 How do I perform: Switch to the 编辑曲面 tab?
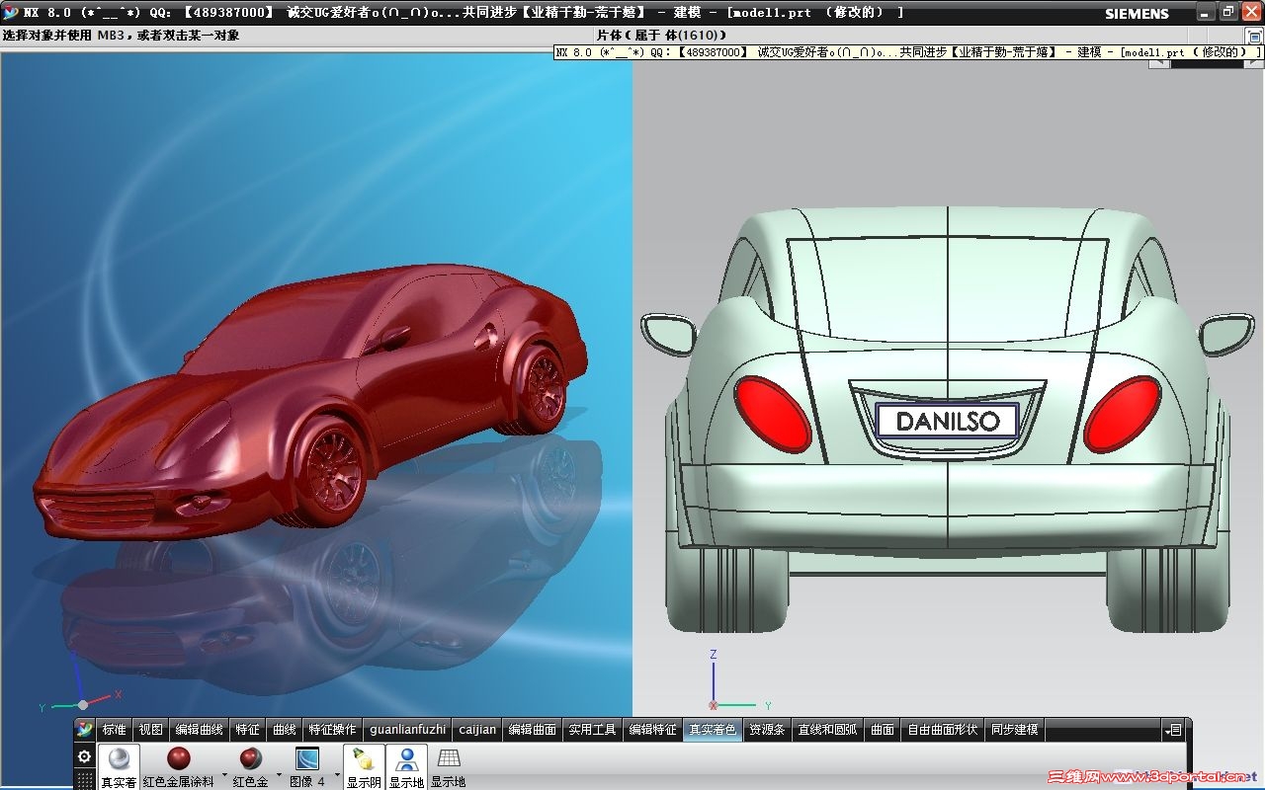point(532,730)
